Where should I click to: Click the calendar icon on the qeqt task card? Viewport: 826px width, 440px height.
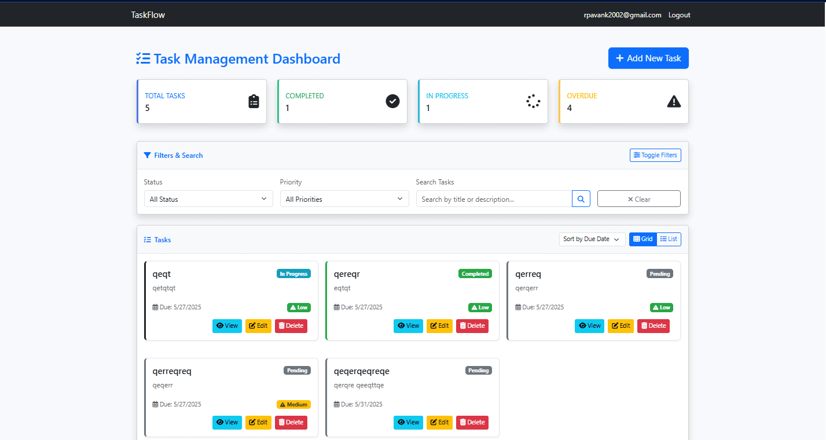click(x=154, y=307)
